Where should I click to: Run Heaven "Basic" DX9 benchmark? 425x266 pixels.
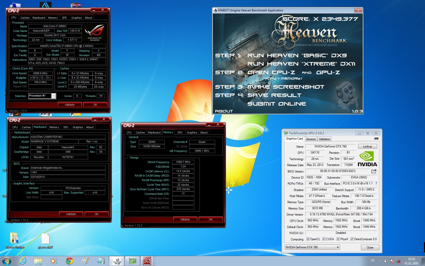[297, 55]
